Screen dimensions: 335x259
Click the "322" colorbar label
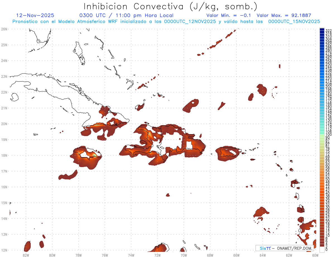point(329,30)
